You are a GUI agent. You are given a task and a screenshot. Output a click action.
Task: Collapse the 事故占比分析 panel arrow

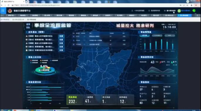pos(64,57)
